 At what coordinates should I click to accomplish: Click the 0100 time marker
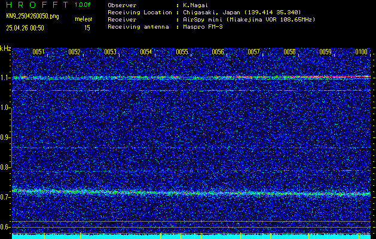coord(362,52)
